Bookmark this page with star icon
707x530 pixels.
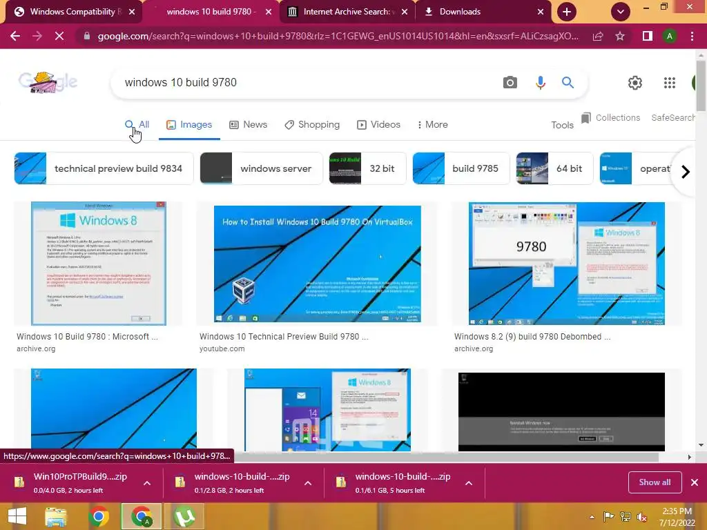[620, 36]
